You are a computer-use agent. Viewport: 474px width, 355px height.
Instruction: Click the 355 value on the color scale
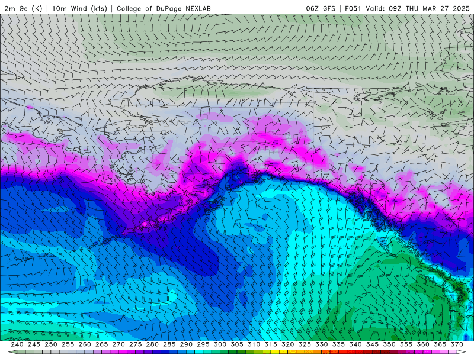pos(406,344)
